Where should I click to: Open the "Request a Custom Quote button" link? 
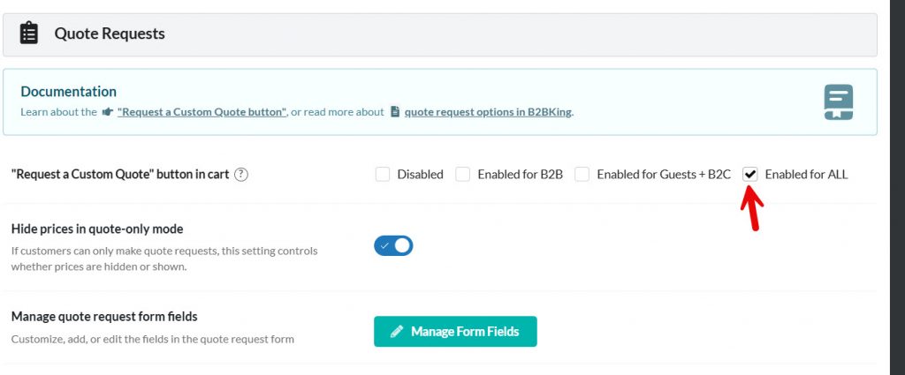tap(202, 112)
